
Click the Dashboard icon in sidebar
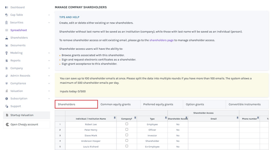[7, 7]
